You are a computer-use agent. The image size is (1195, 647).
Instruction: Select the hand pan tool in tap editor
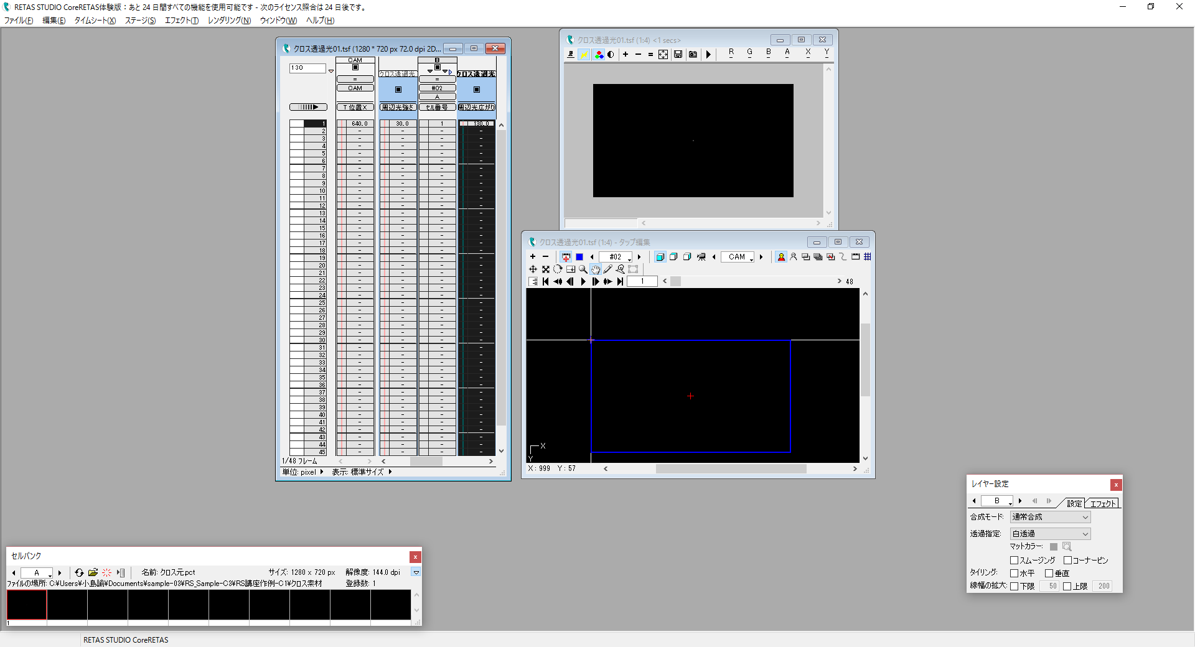(x=596, y=269)
